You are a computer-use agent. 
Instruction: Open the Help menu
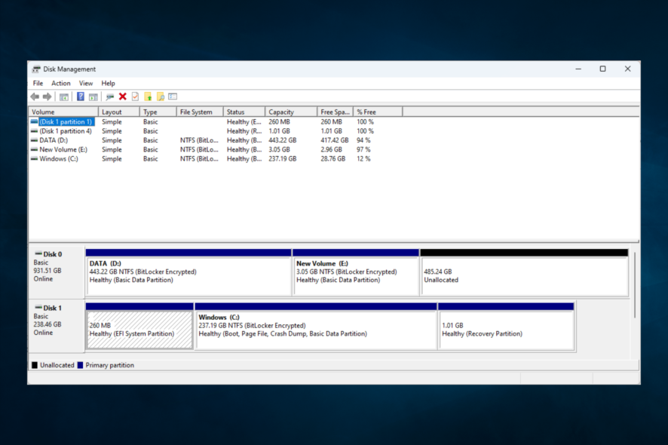[108, 83]
